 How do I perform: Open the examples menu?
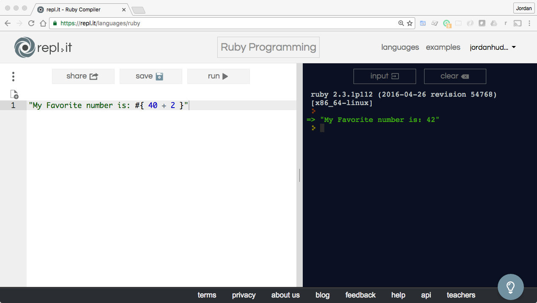click(x=443, y=47)
